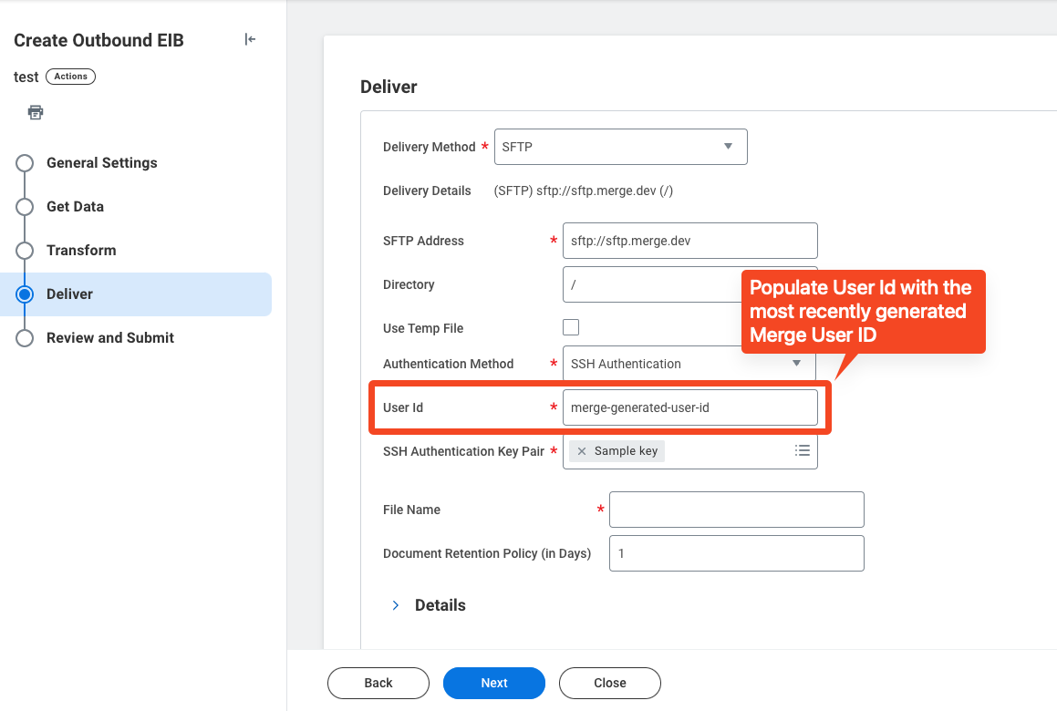1057x711 pixels.
Task: Open the Delivery Method dropdown
Action: 620,147
